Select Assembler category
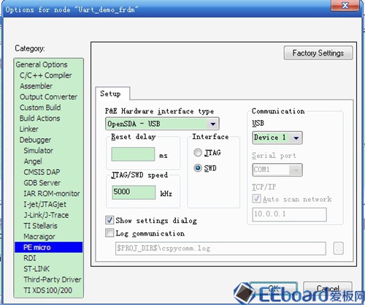Image resolution: width=365 pixels, height=305 pixels. (36, 86)
